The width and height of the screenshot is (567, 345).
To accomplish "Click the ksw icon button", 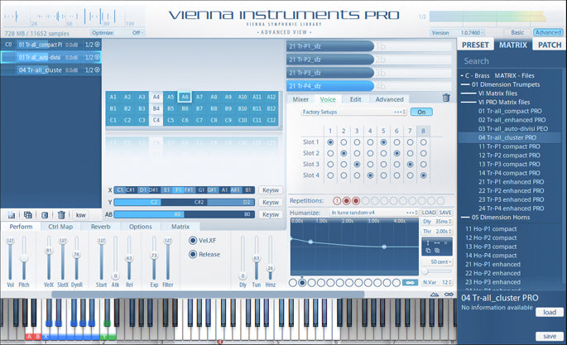I will (x=80, y=214).
